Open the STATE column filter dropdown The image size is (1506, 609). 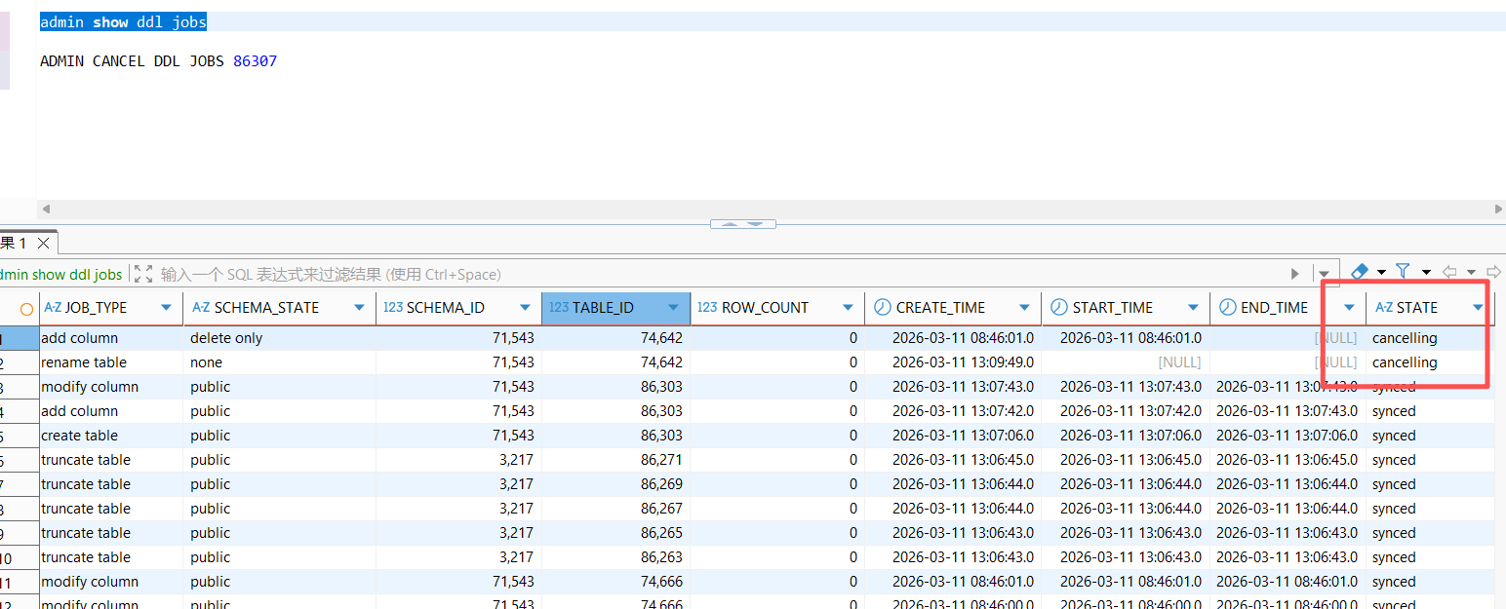coord(1478,308)
